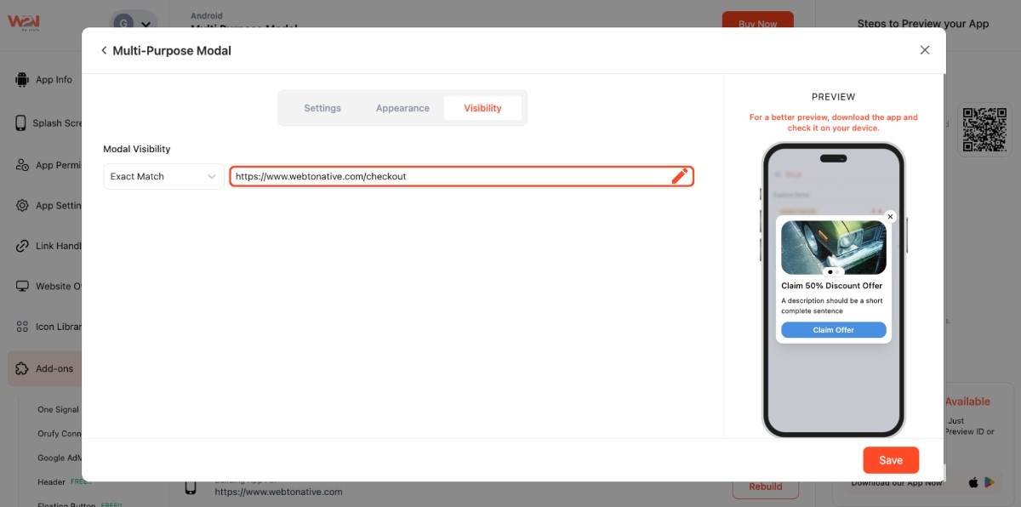Click the Link Handling chain icon
The height and width of the screenshot is (507, 1021).
(21, 246)
